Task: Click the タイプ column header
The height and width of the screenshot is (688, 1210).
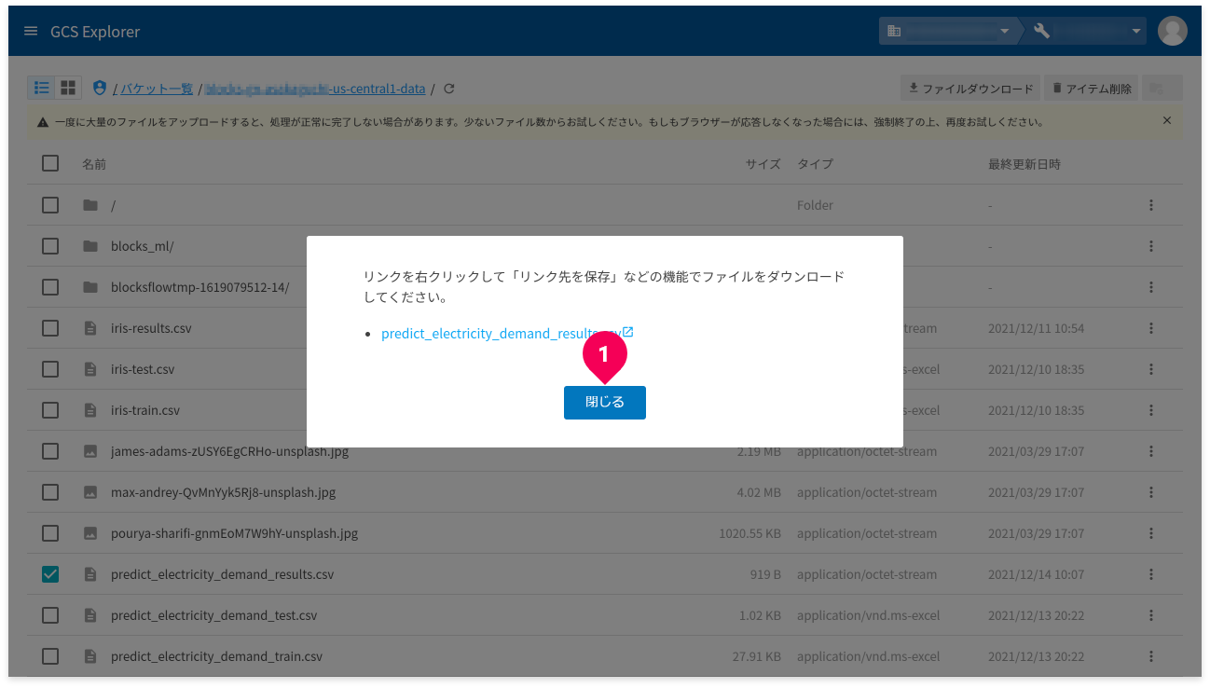Action: pyautogui.click(x=815, y=164)
